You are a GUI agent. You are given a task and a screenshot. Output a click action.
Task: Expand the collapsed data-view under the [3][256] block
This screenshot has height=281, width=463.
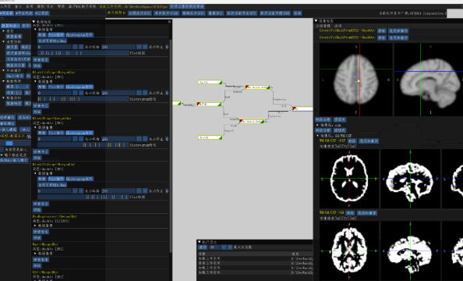35,226
